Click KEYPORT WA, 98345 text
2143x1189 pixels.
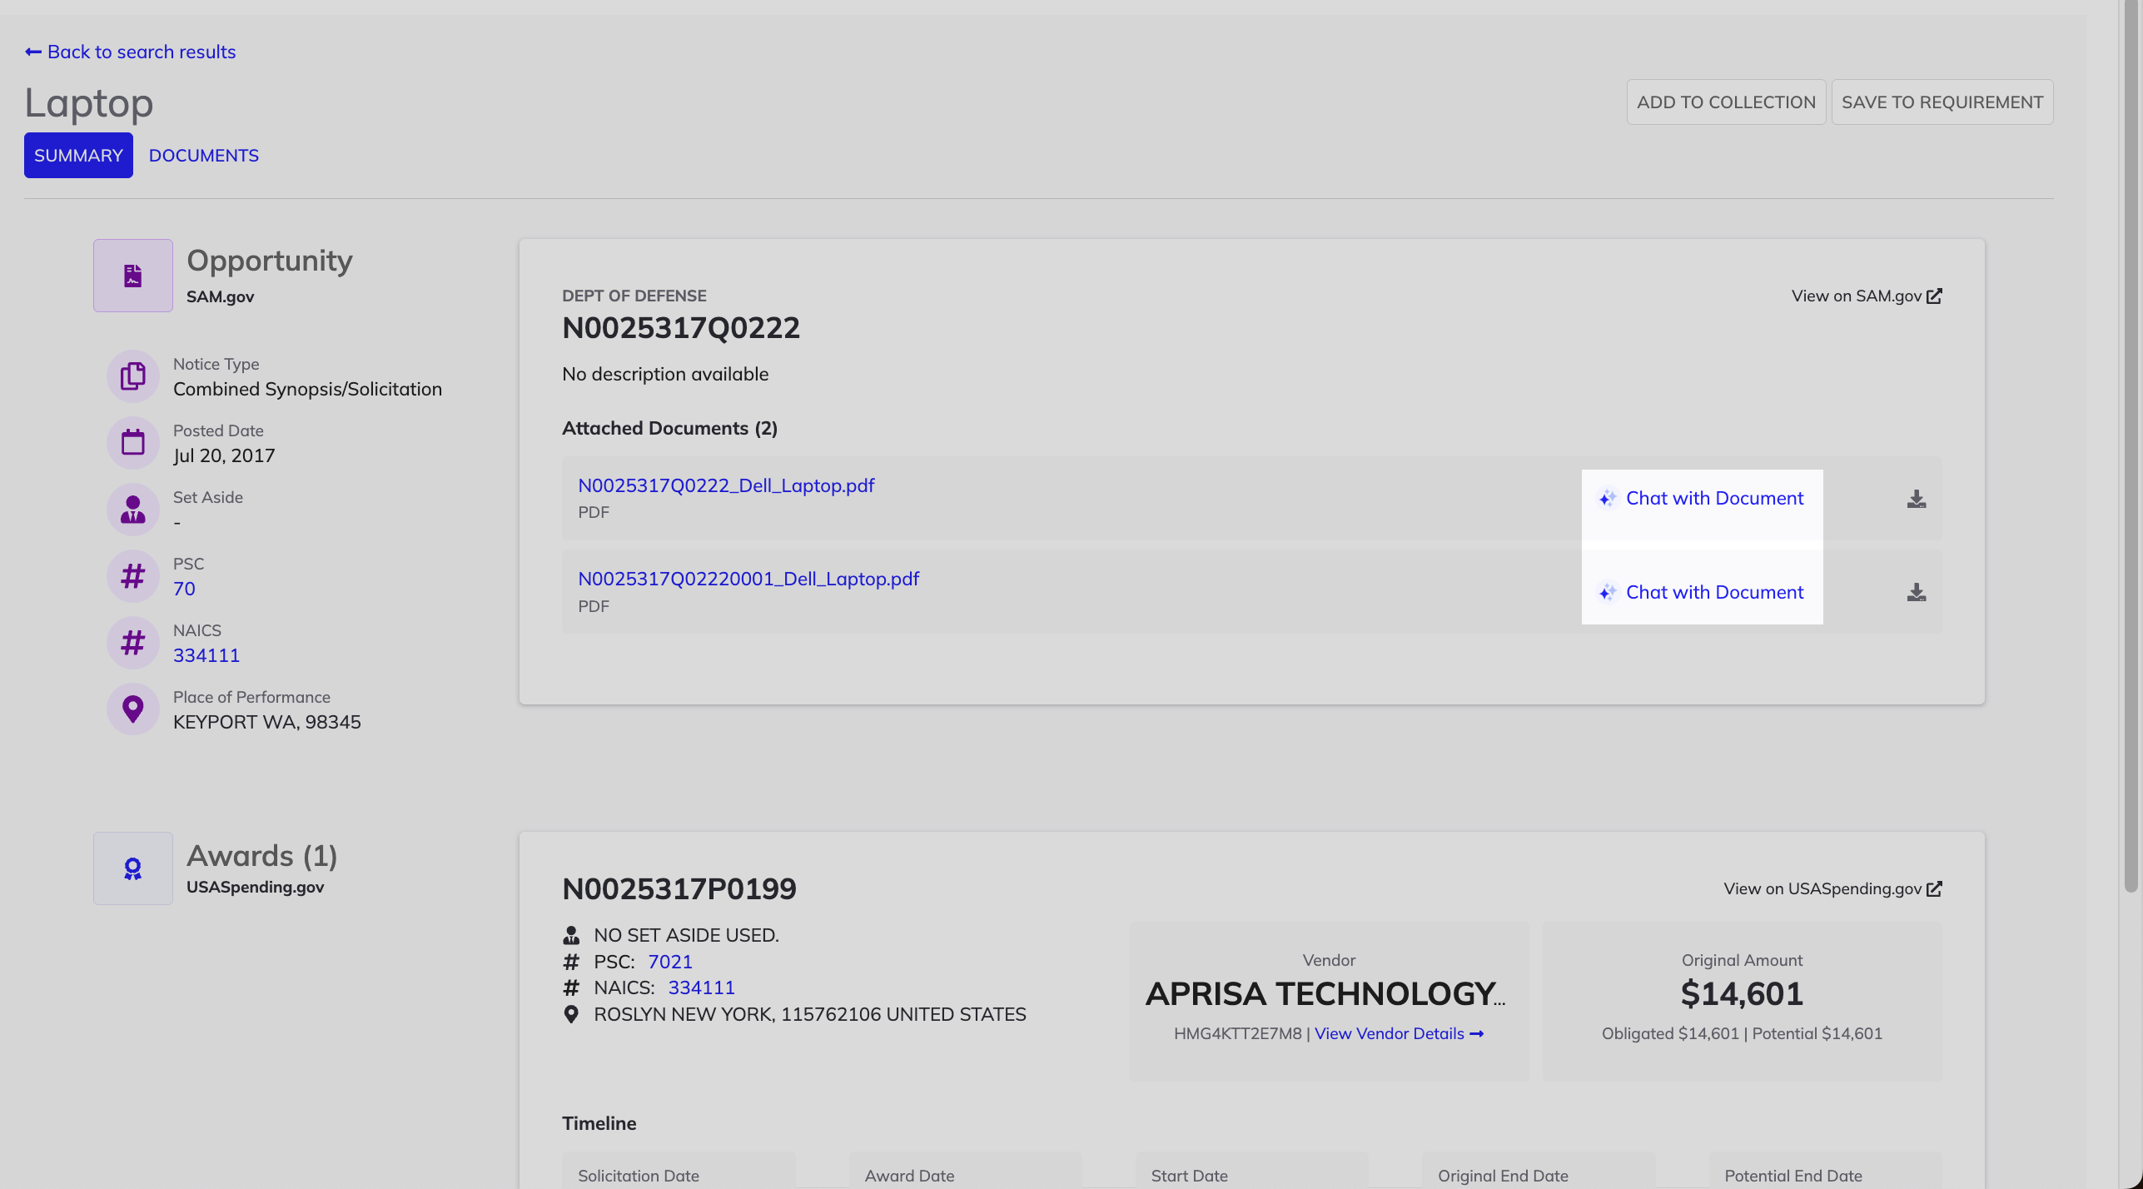(267, 722)
